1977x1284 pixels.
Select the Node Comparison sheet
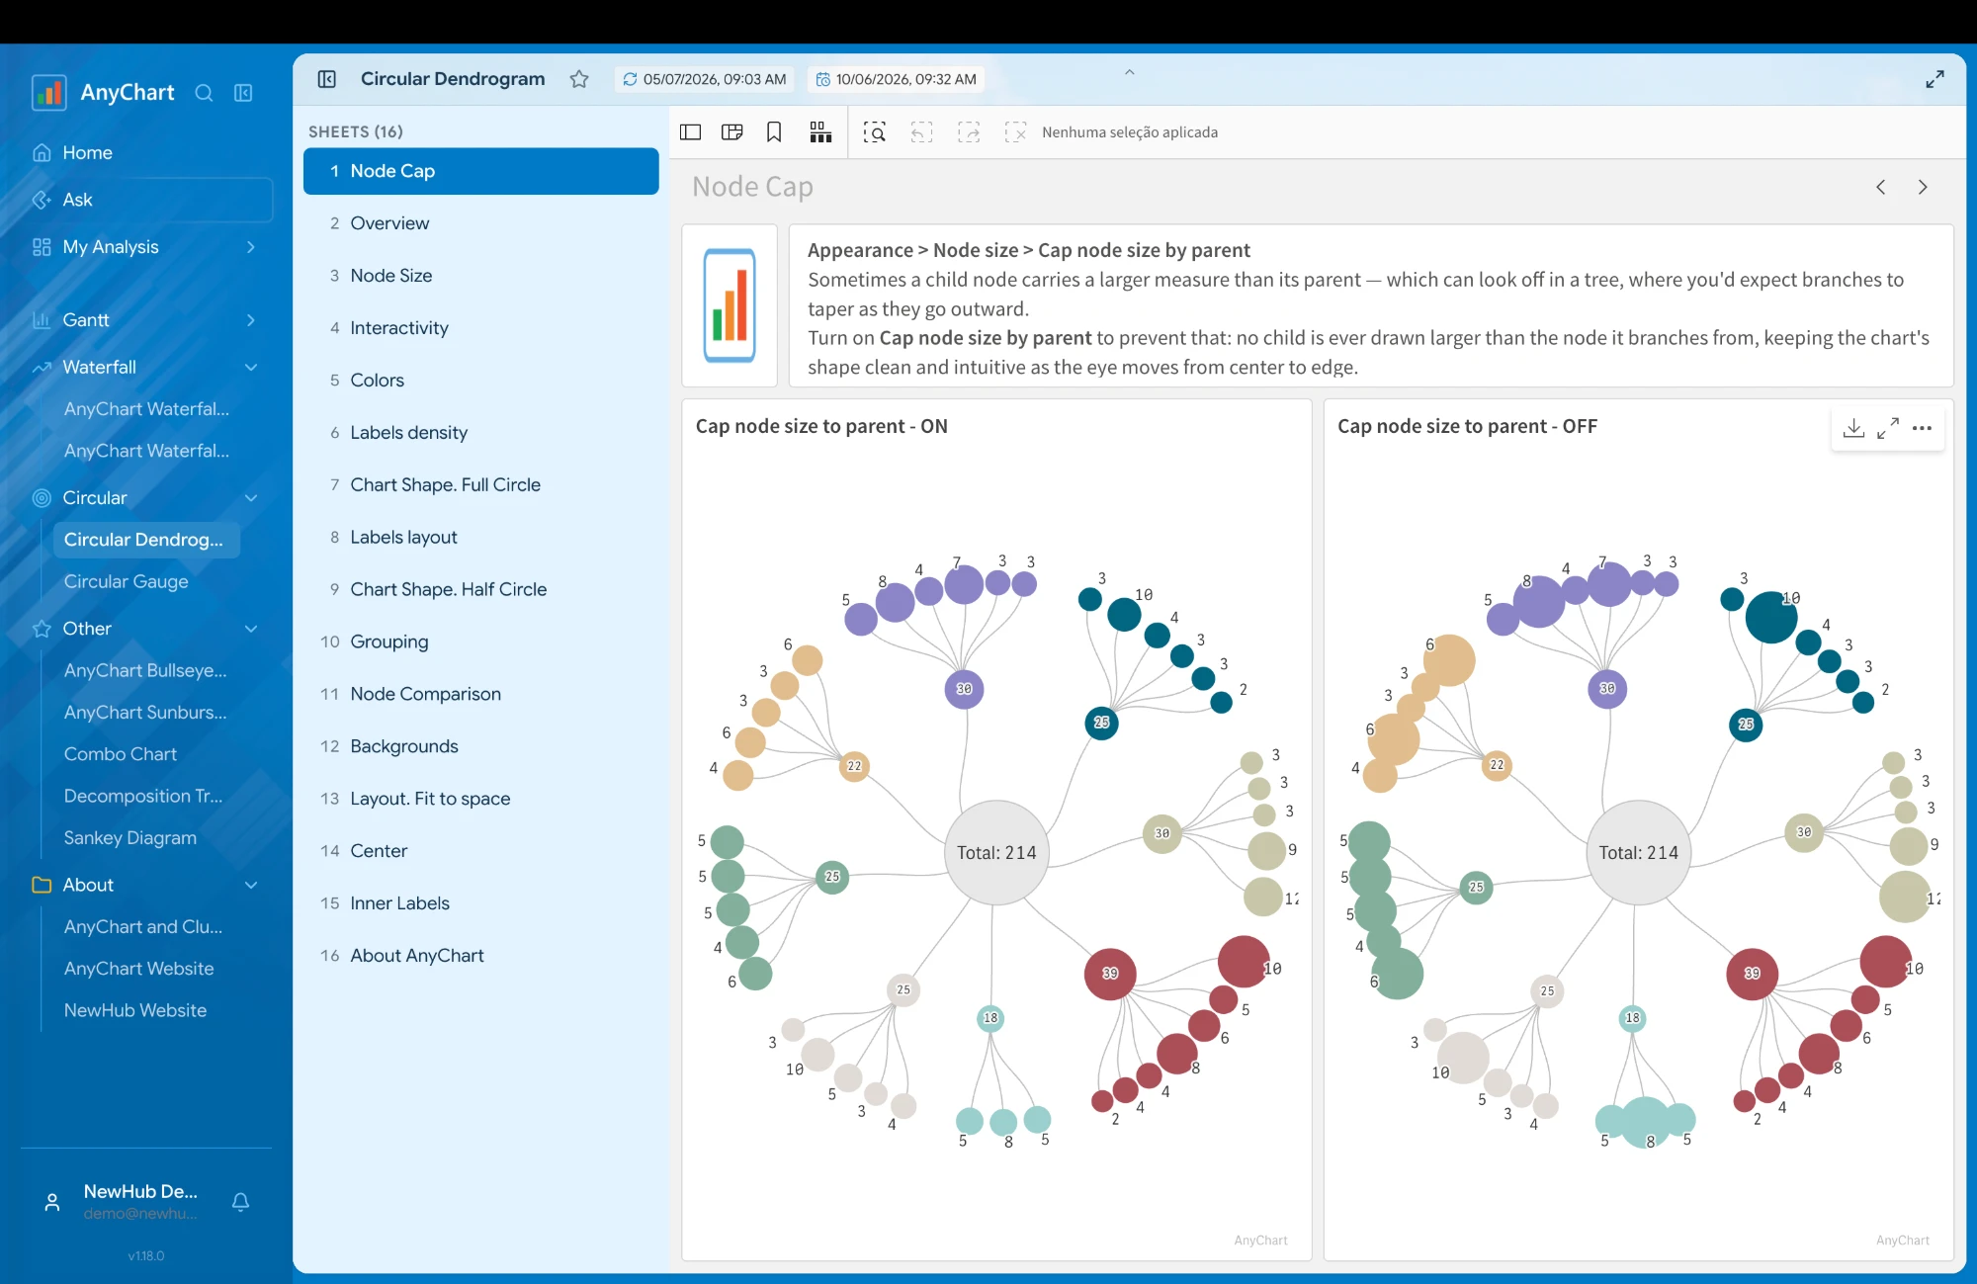tap(481, 695)
